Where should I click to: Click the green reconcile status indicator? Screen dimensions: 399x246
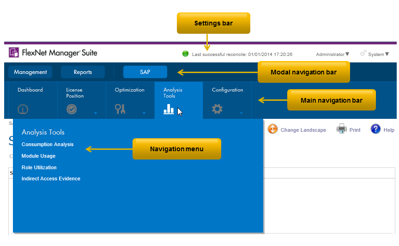pos(186,54)
